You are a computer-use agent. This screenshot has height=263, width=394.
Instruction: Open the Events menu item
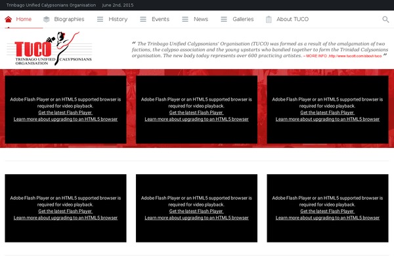(160, 19)
